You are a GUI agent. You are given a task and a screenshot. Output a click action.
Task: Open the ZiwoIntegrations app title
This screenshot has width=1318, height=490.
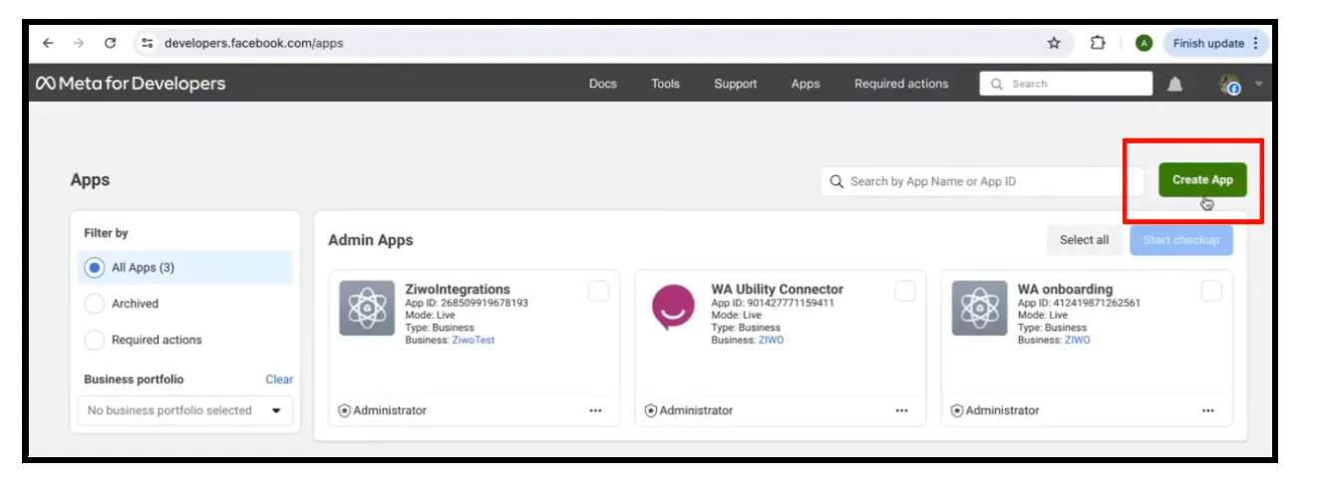(458, 289)
